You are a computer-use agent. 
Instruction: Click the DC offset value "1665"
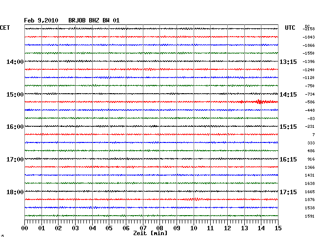click(x=310, y=192)
